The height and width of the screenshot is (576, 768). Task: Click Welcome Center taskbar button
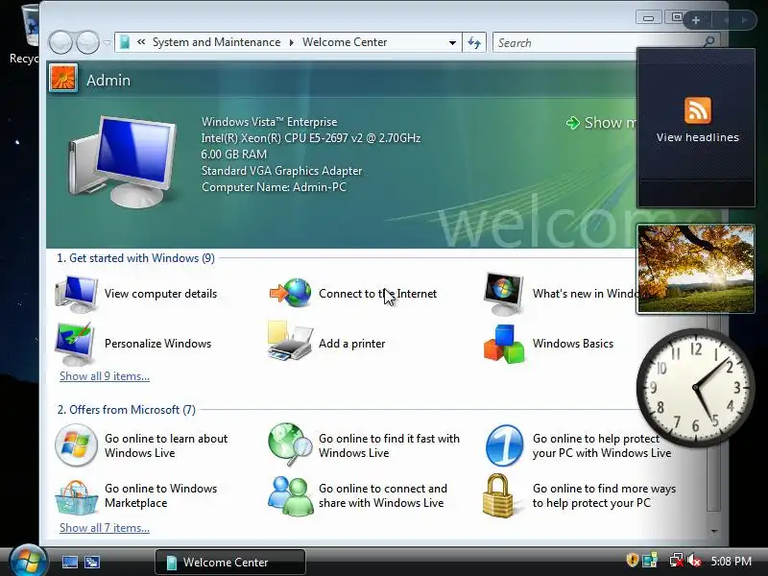[x=230, y=562]
